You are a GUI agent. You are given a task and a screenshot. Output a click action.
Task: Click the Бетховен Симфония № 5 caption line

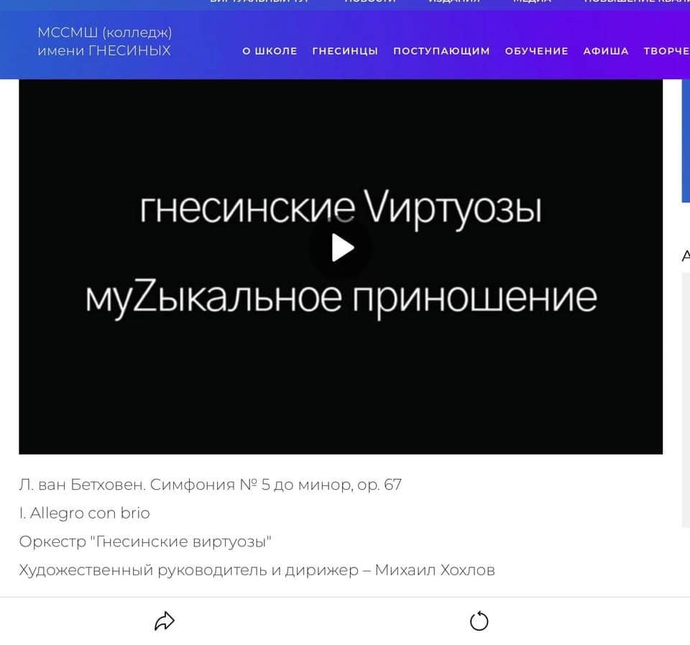tap(210, 485)
